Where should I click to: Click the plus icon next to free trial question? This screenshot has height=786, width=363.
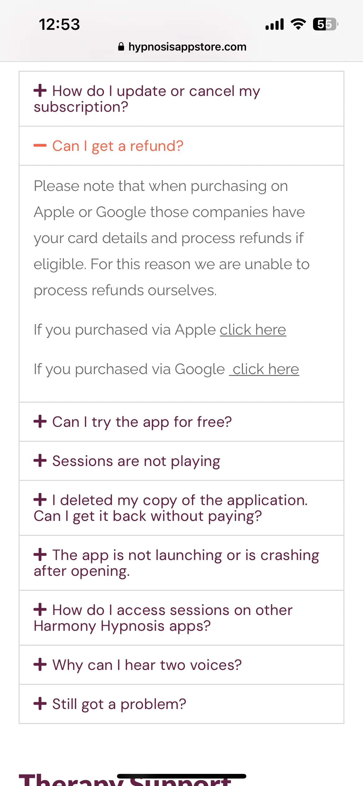tap(40, 421)
